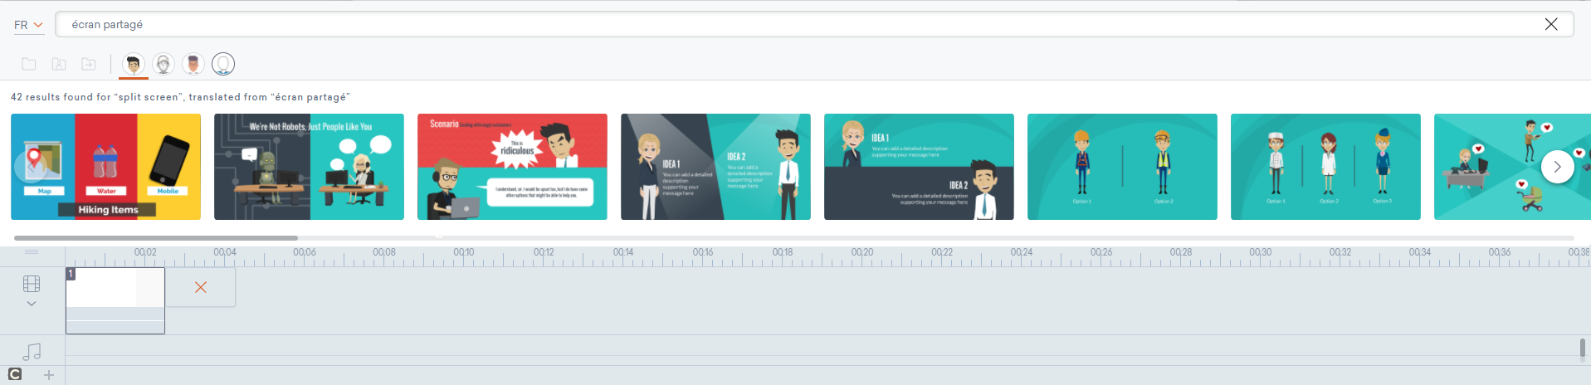1591x385 pixels.
Task: Expand the scene track chevron
Action: click(x=32, y=304)
